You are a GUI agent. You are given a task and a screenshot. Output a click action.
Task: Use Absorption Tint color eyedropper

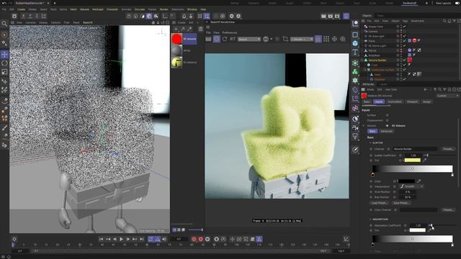pyautogui.click(x=429, y=230)
